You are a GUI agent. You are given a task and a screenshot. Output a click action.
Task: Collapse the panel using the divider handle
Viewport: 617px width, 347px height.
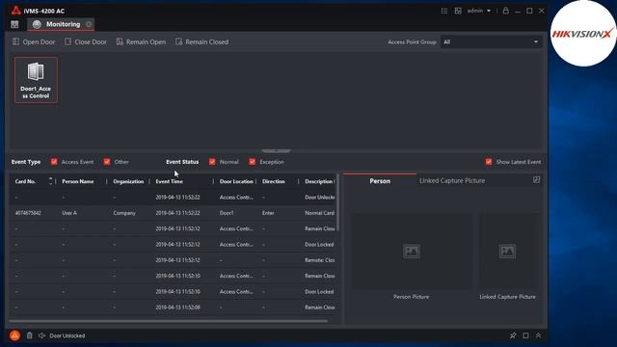pos(277,150)
